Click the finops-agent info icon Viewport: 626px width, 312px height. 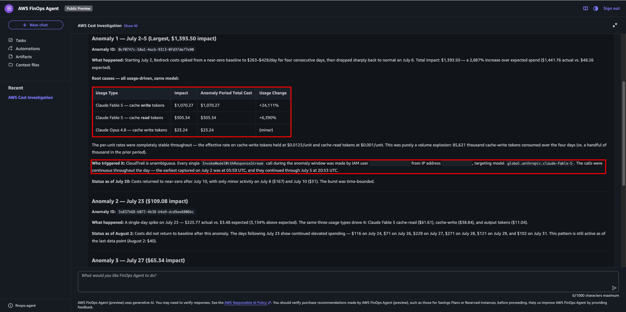click(x=10, y=305)
